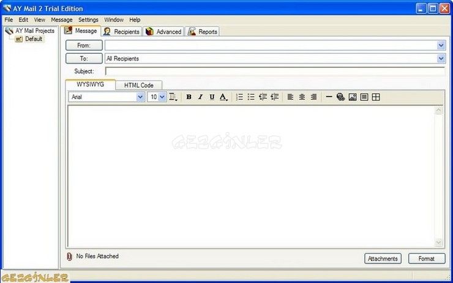Expand the From address dropdown
453x283 pixels.
441,45
